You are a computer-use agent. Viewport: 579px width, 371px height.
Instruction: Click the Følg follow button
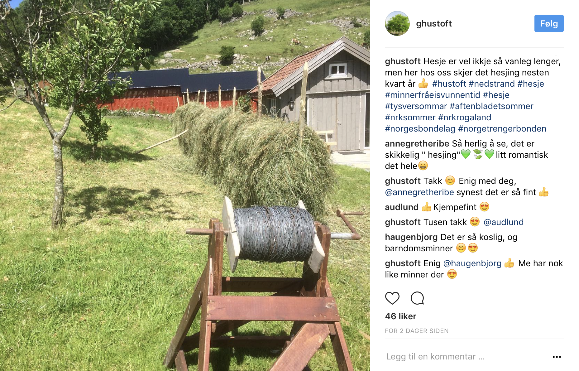(549, 23)
